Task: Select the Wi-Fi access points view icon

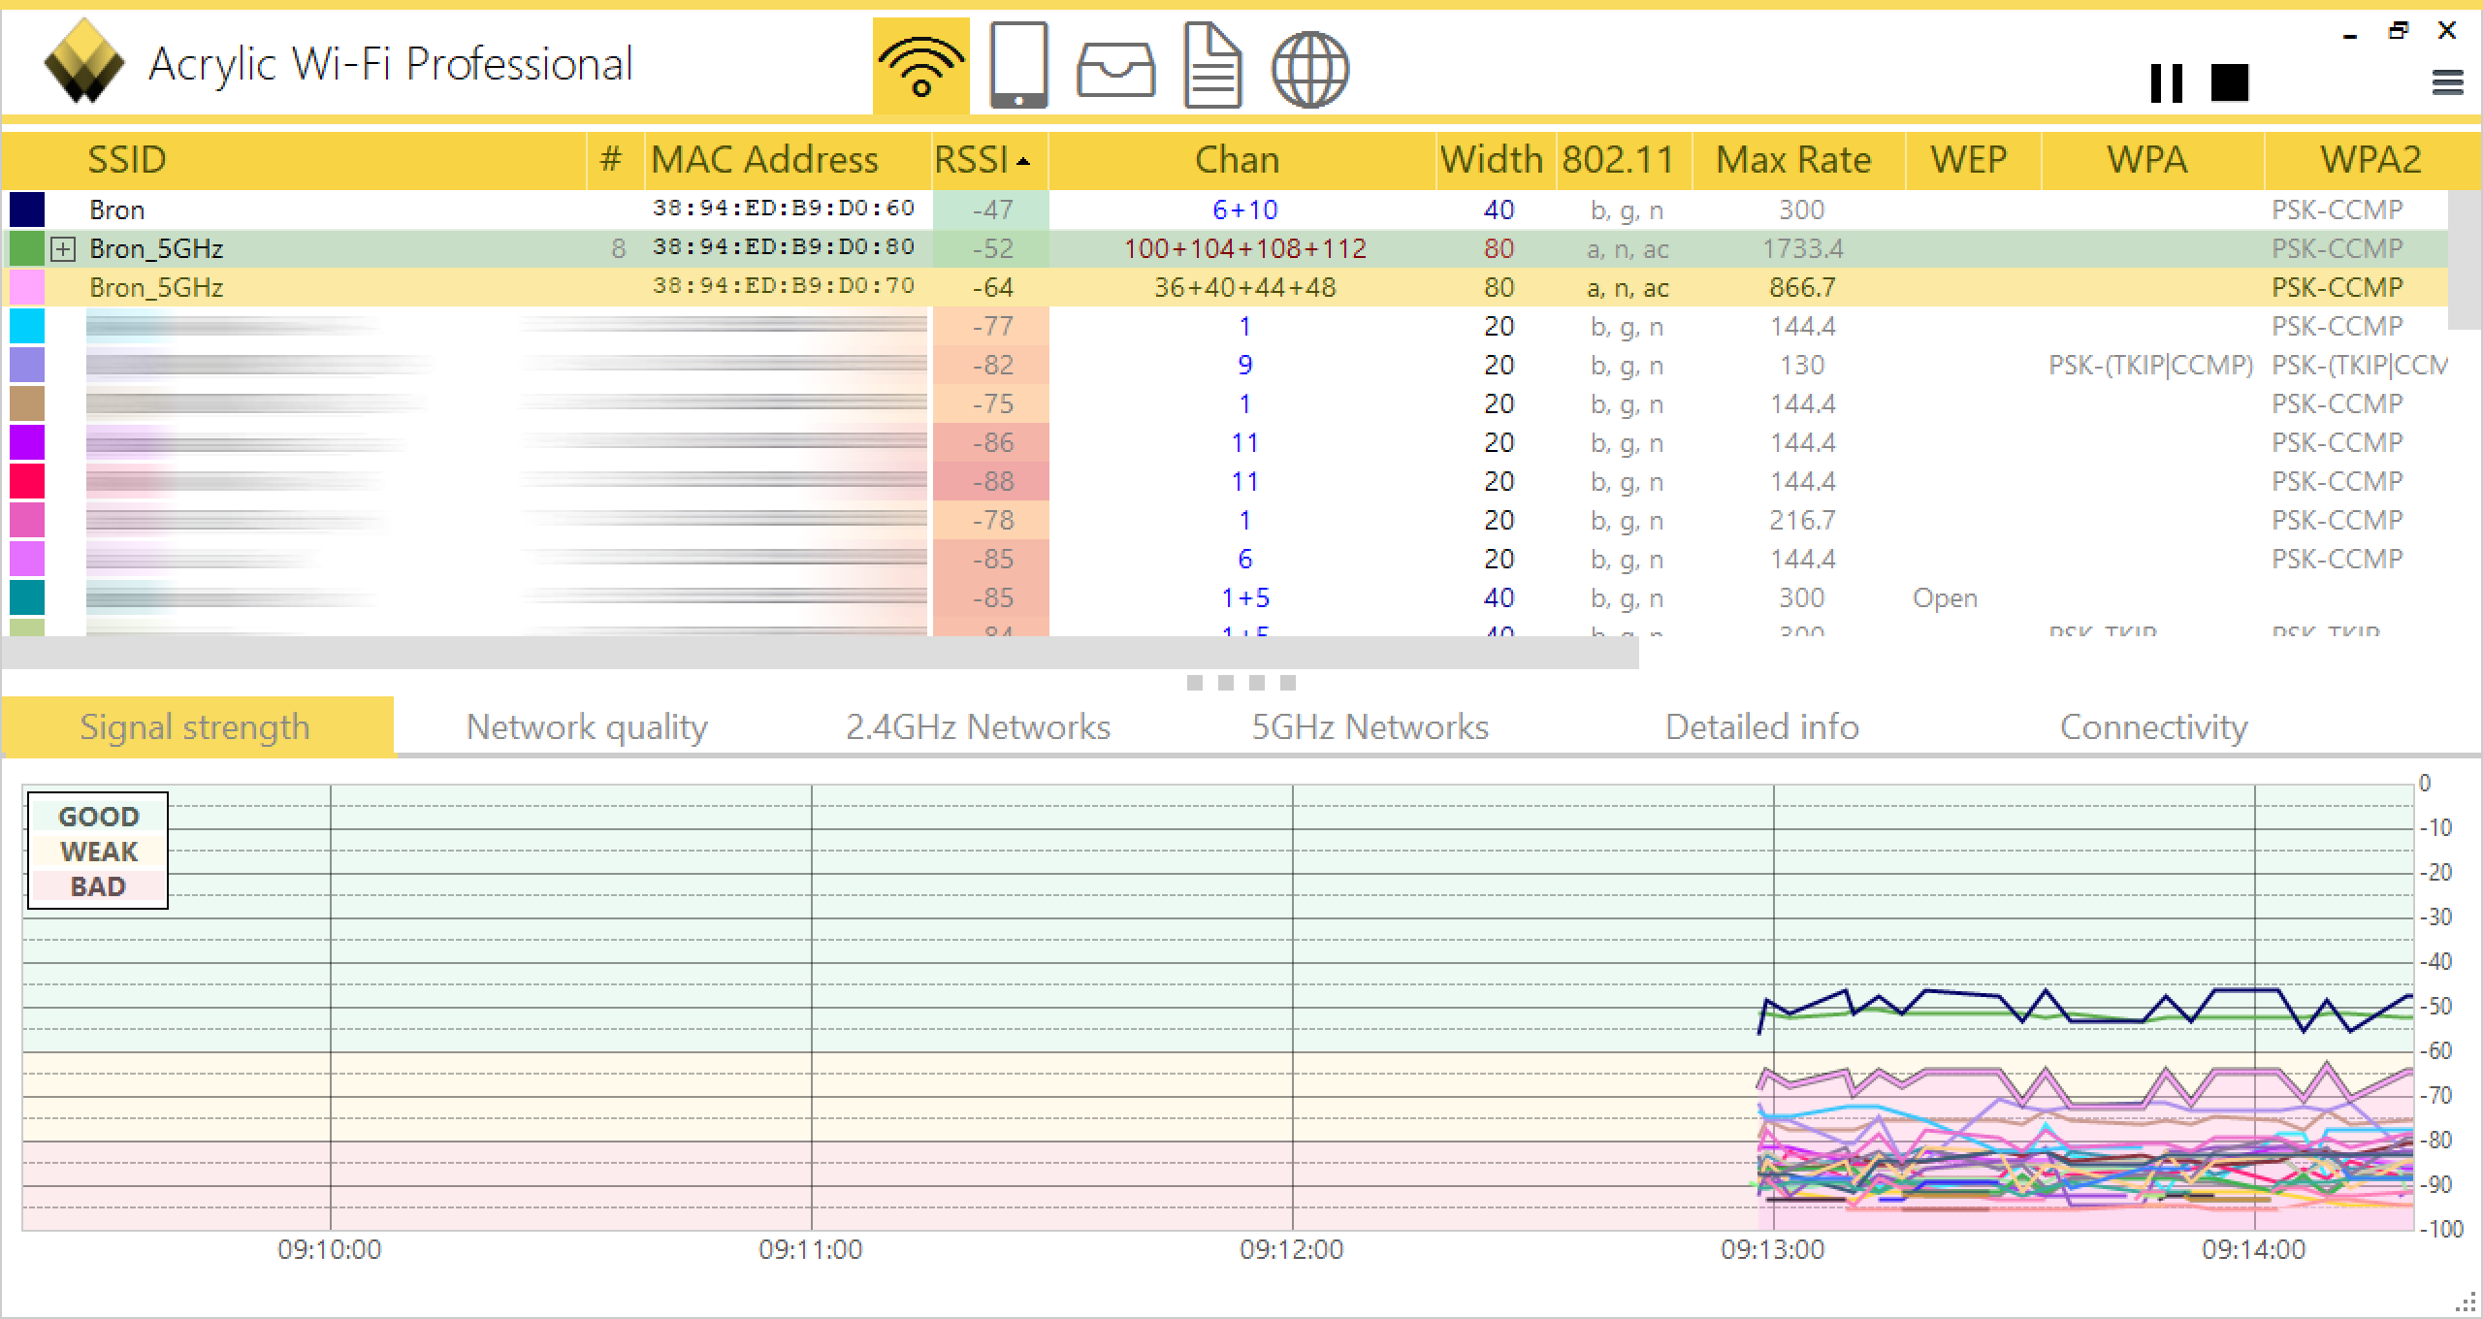Action: click(920, 66)
